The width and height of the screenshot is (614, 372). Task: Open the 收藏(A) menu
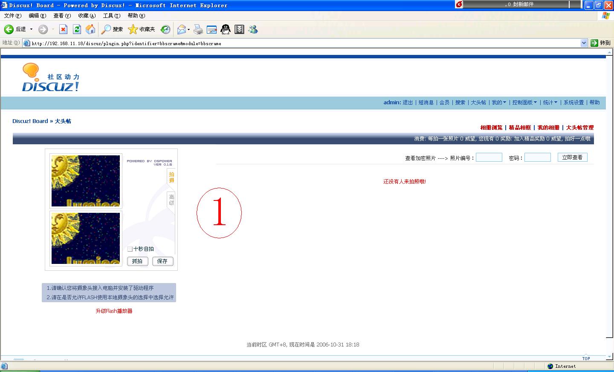tap(87, 16)
